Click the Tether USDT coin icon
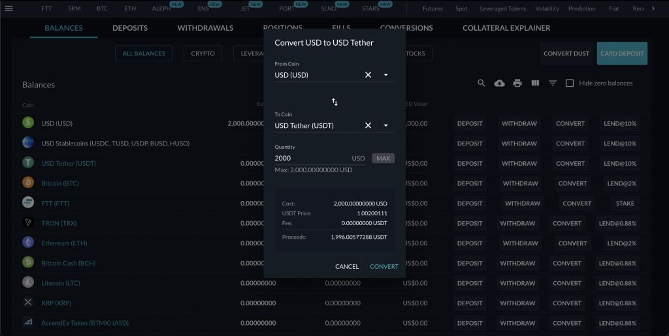Image resolution: width=669 pixels, height=336 pixels. 28,162
